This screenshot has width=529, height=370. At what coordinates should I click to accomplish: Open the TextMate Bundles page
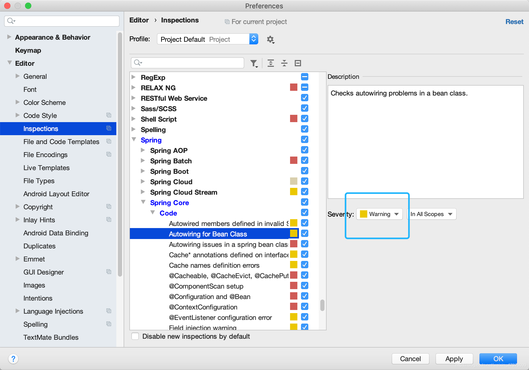(x=51, y=337)
